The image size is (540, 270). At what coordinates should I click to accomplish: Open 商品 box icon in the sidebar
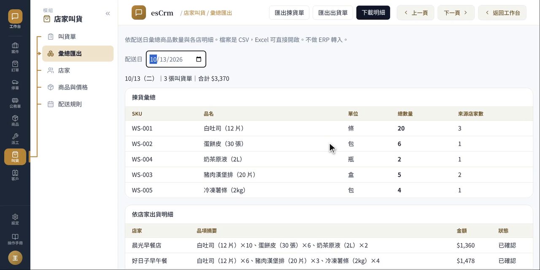pos(15,121)
